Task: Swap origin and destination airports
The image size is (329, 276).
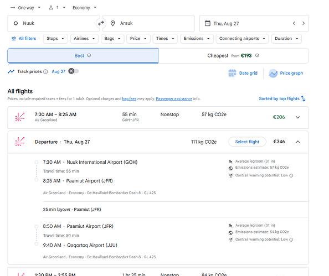Action: (101, 23)
